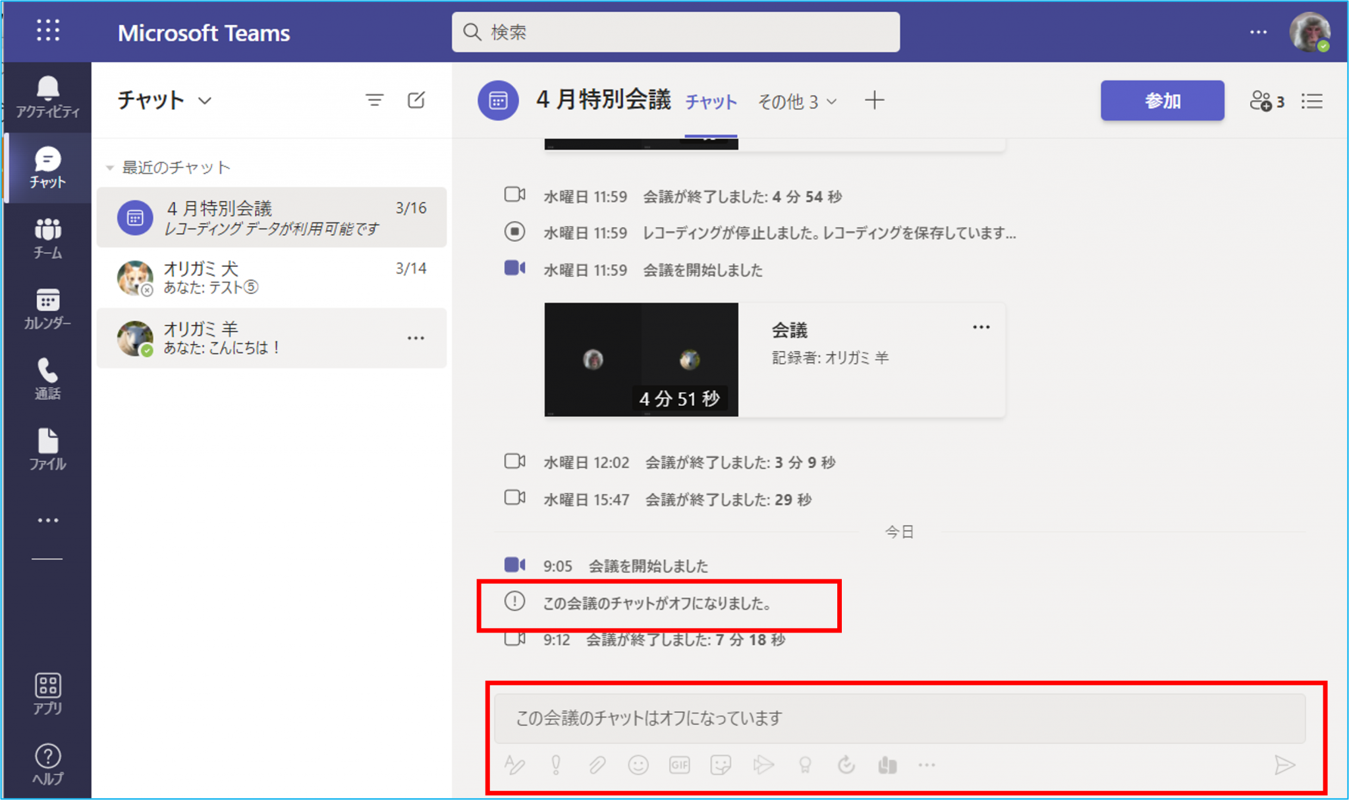The height and width of the screenshot is (800, 1349).
Task: Open Apps (アプリ) in sidebar
Action: (x=47, y=694)
